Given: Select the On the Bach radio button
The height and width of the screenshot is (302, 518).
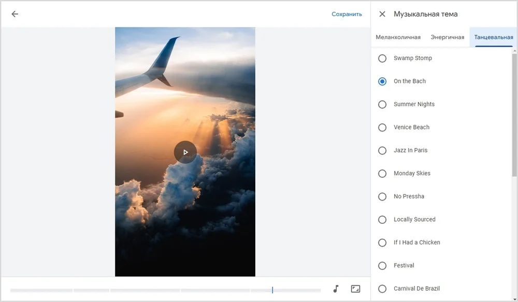Looking at the screenshot, I should tap(382, 81).
